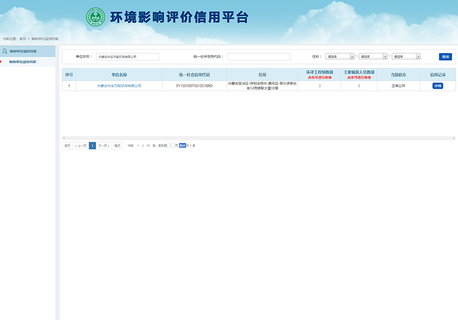Click the 尾页 last page button
Image resolution: width=458 pixels, height=320 pixels.
[117, 146]
